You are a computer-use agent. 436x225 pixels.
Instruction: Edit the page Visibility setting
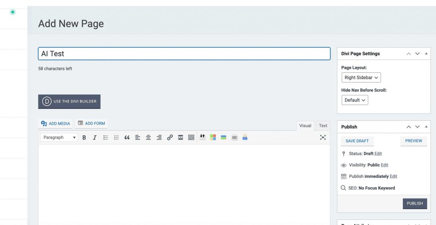[384, 165]
